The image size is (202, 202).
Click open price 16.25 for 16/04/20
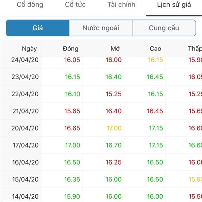pos(114,162)
